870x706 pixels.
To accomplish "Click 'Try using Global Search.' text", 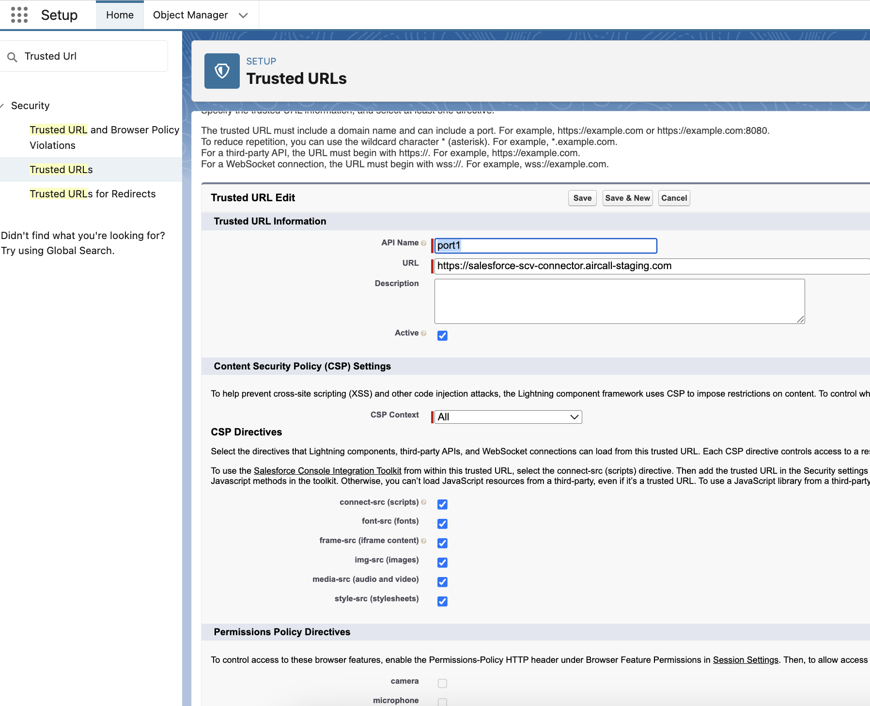I will 58,251.
